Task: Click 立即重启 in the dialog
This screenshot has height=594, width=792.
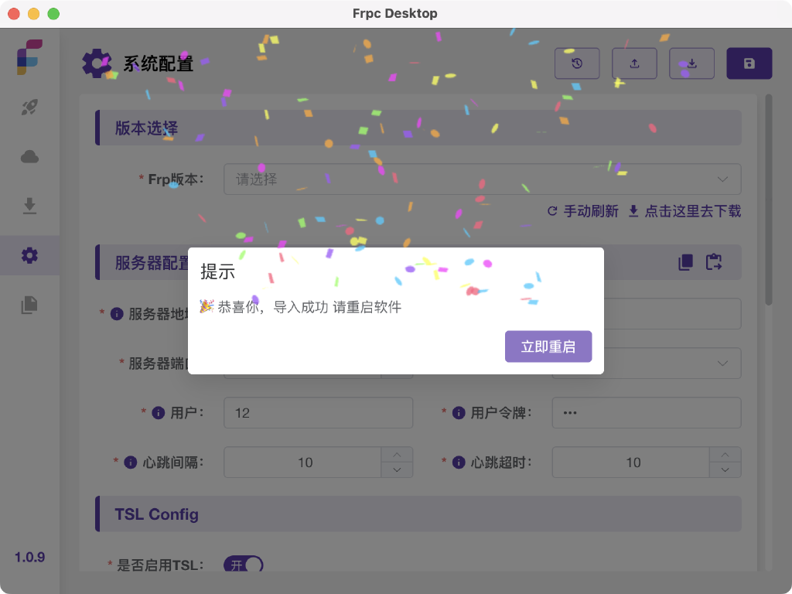Action: [548, 346]
